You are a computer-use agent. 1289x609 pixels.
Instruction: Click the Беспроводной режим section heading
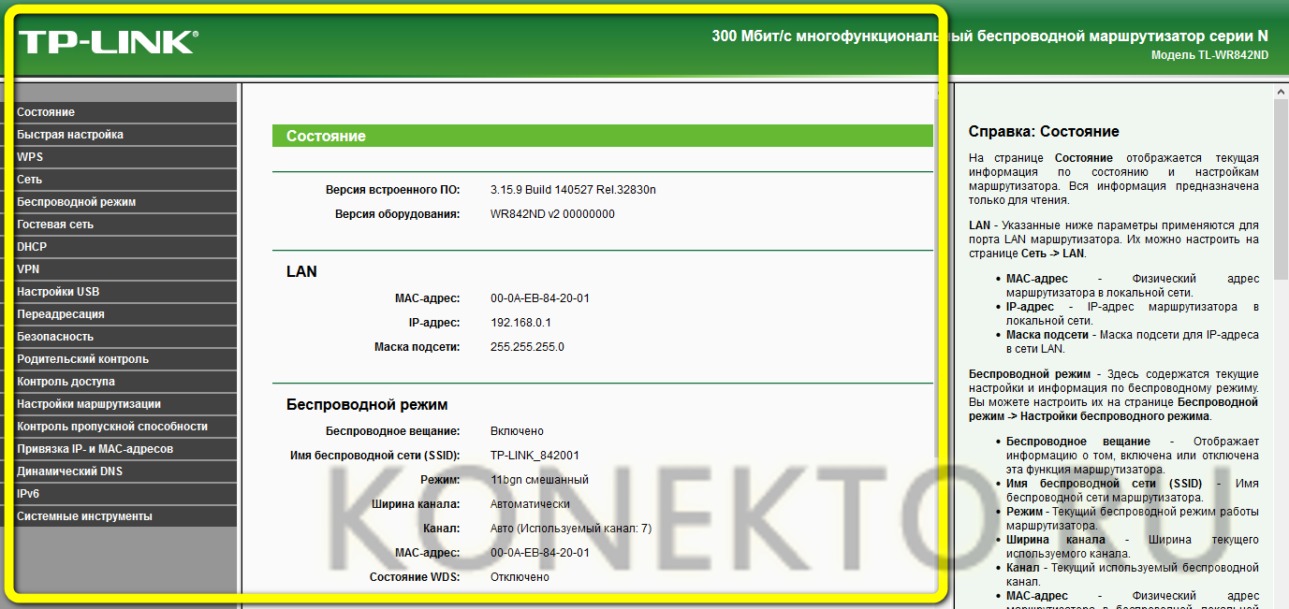(x=367, y=405)
